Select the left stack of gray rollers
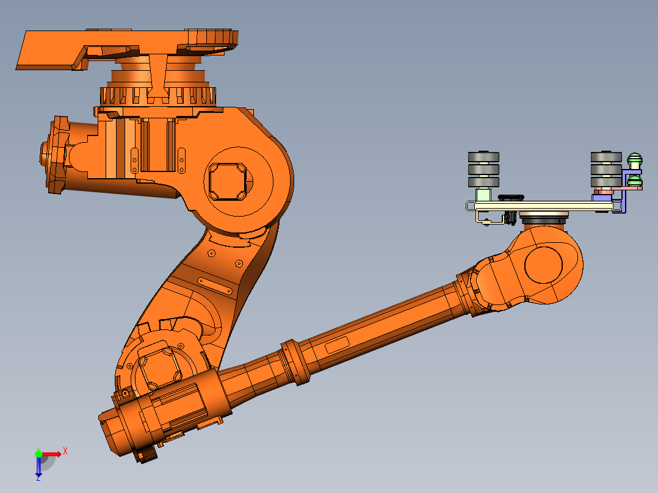 [483, 170]
